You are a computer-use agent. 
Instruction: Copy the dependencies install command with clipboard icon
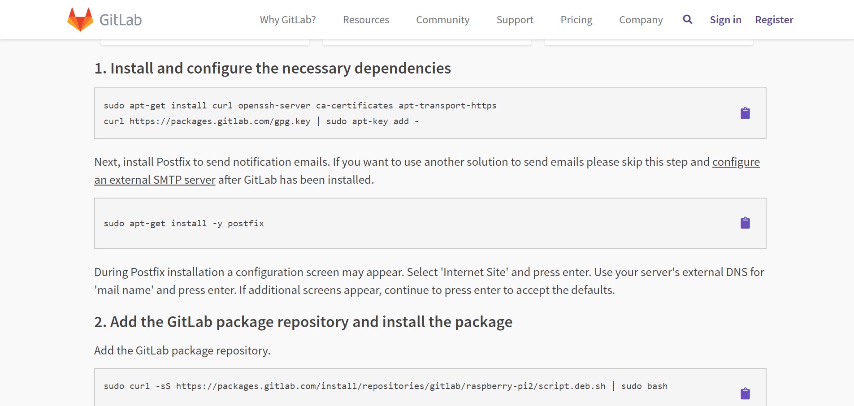745,113
